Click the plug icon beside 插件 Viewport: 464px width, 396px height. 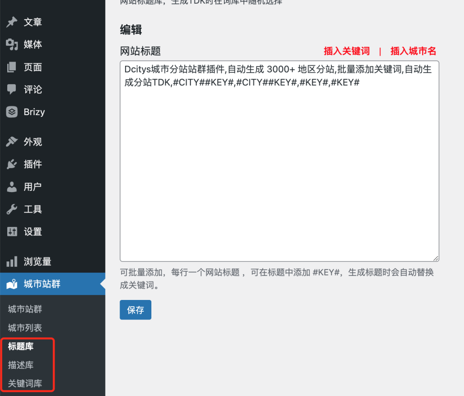12,164
